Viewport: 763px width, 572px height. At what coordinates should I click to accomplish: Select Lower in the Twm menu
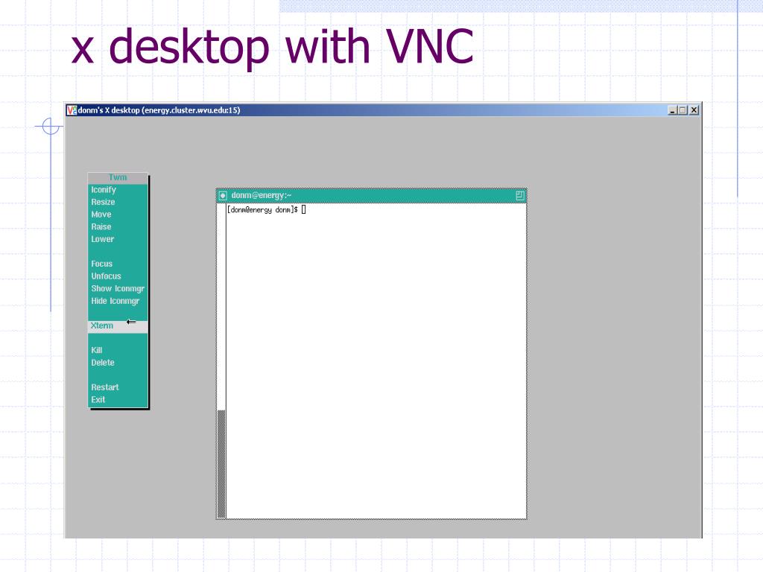click(x=118, y=239)
